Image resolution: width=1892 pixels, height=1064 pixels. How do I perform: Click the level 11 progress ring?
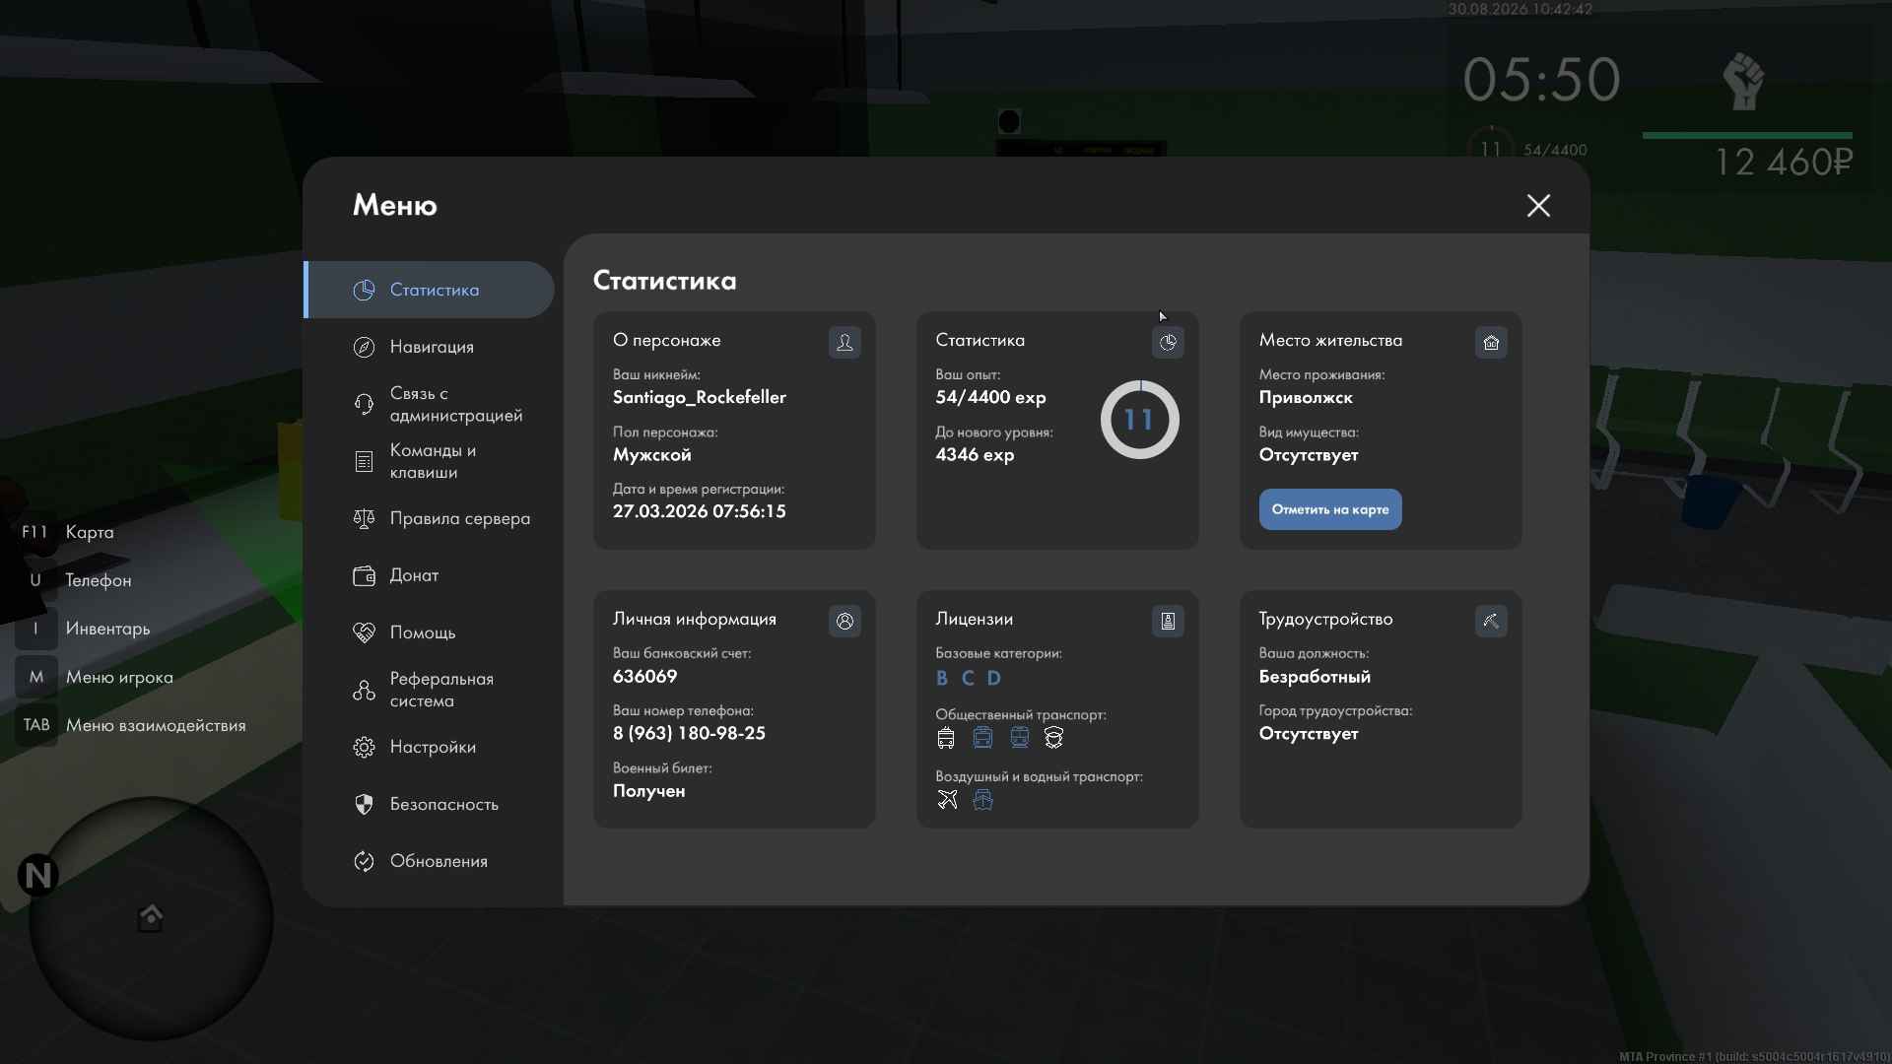[1139, 420]
